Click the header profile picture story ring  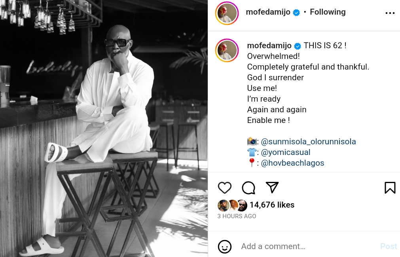(x=227, y=13)
